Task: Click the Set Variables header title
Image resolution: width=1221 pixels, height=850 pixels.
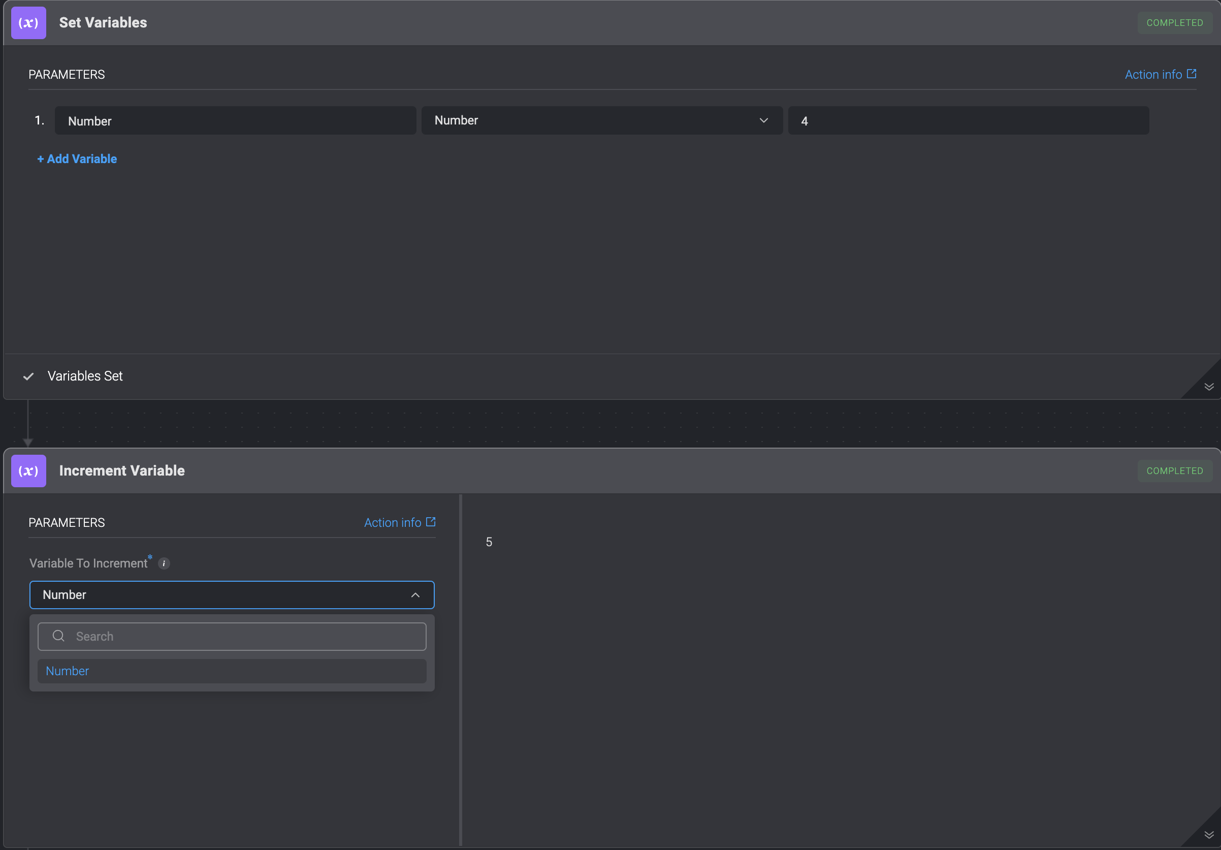Action: tap(103, 22)
